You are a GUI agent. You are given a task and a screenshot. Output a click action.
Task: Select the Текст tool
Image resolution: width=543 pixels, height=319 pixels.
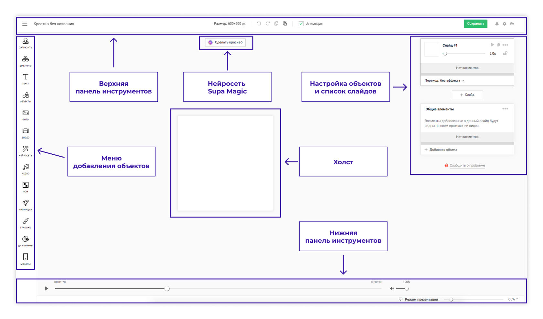(x=26, y=79)
